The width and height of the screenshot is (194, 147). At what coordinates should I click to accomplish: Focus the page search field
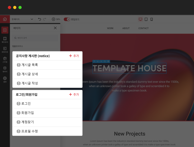click(35, 38)
